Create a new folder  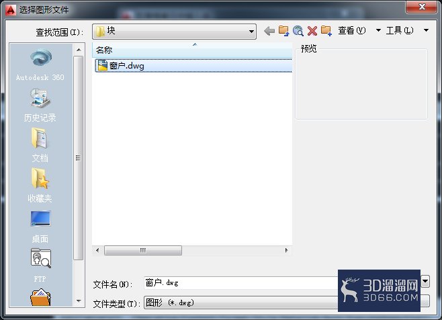point(326,31)
